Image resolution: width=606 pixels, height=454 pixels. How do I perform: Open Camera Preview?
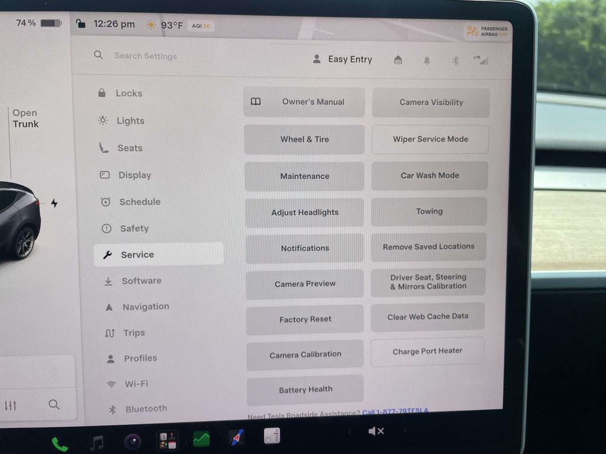pyautogui.click(x=305, y=284)
